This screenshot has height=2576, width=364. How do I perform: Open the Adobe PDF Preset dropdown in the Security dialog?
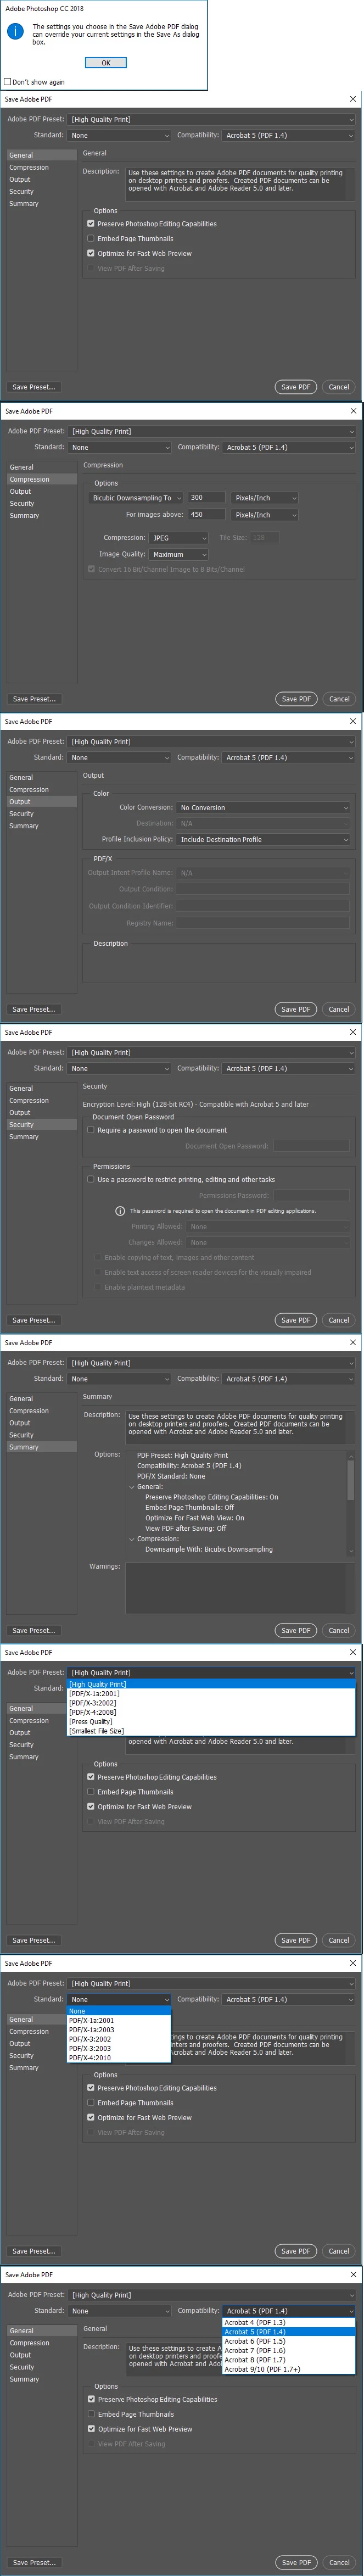tap(212, 1052)
